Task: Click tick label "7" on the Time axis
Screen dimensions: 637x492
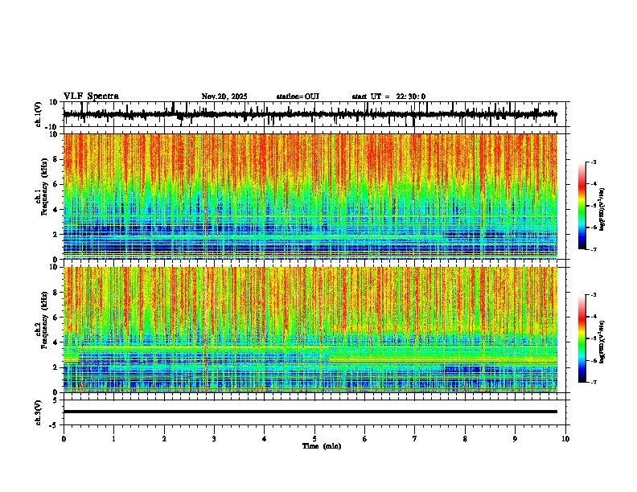Action: (415, 439)
